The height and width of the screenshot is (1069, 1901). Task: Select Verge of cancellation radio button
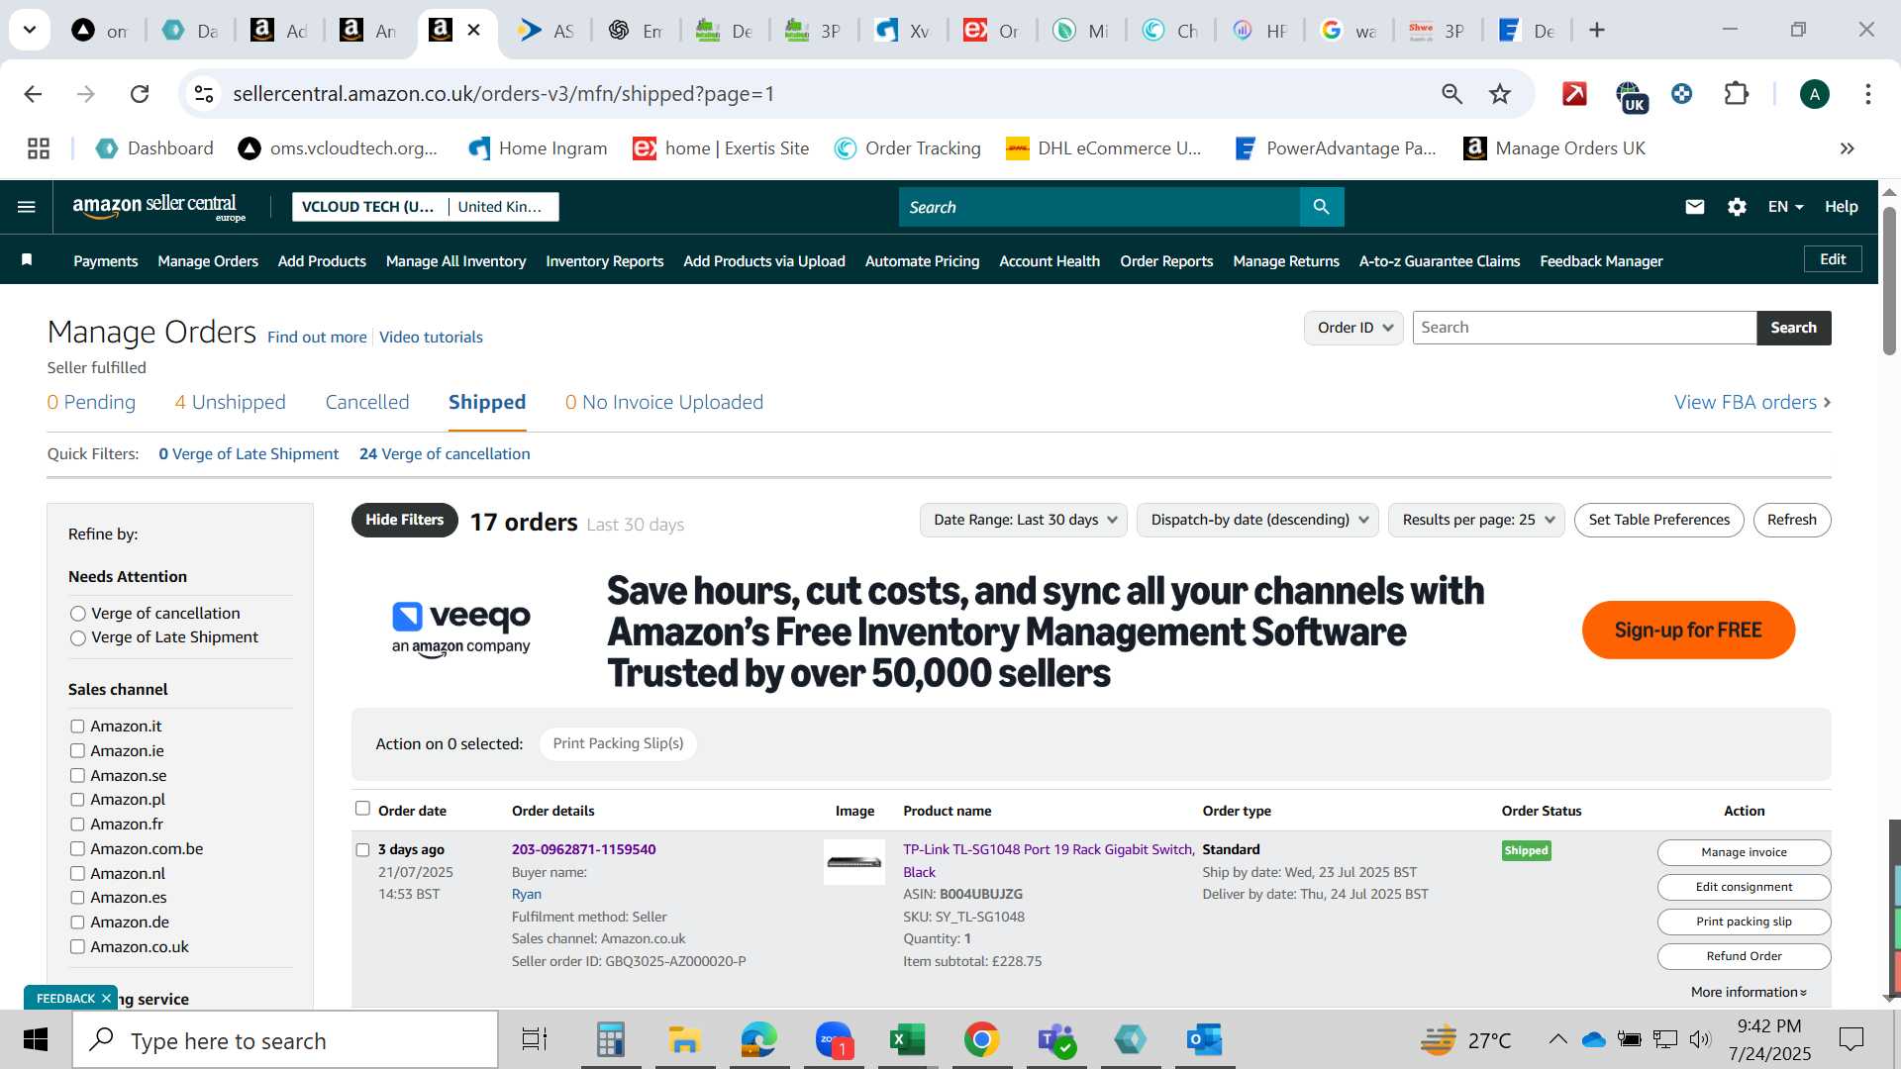78,614
